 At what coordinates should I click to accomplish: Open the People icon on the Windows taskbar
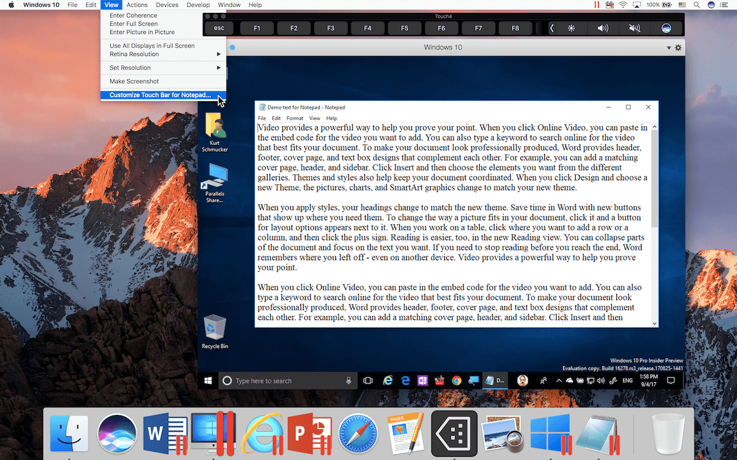pos(544,381)
